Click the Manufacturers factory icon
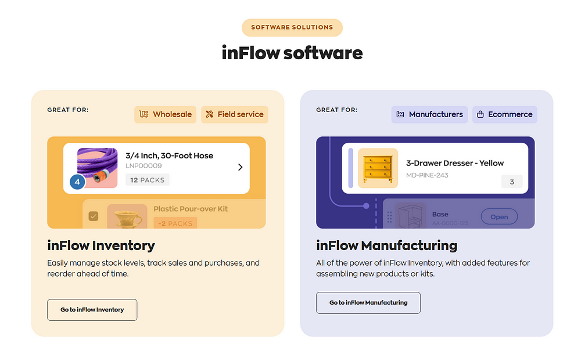 point(400,114)
